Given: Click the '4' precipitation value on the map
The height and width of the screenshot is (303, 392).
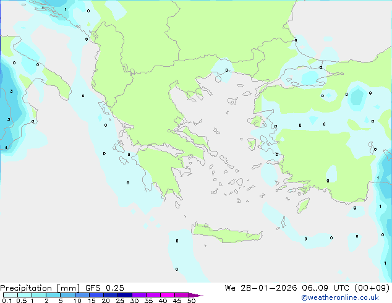Looking at the screenshot, I should click(x=6, y=148).
